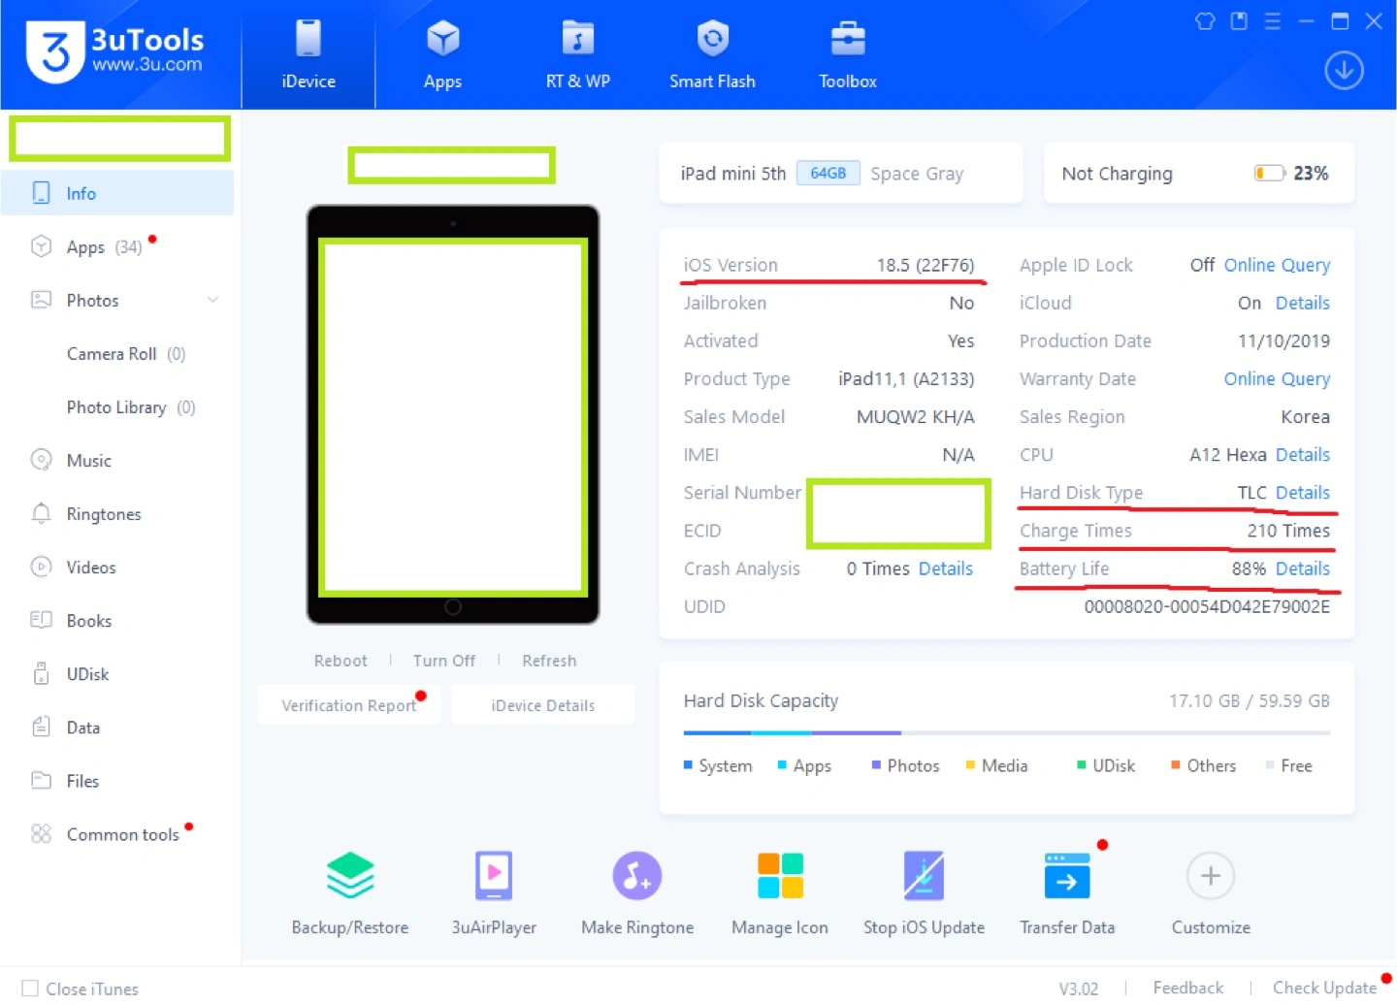
Task: Collapse the Photos section chevron
Action: click(x=212, y=300)
